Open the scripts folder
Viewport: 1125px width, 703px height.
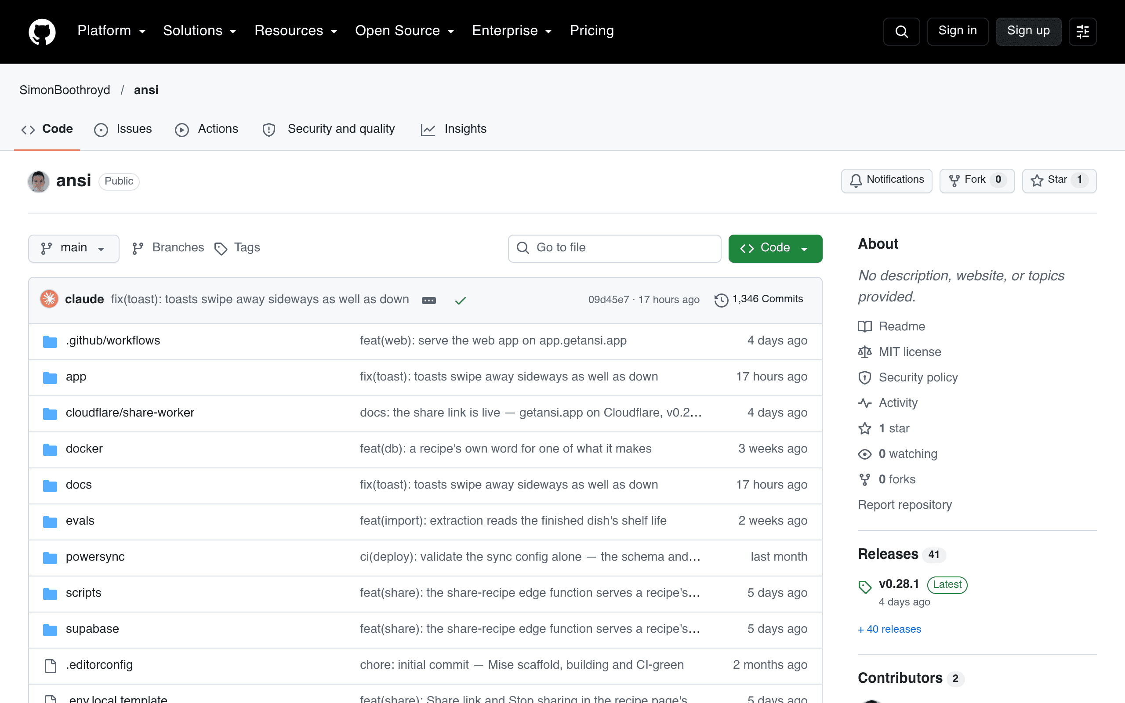point(83,593)
